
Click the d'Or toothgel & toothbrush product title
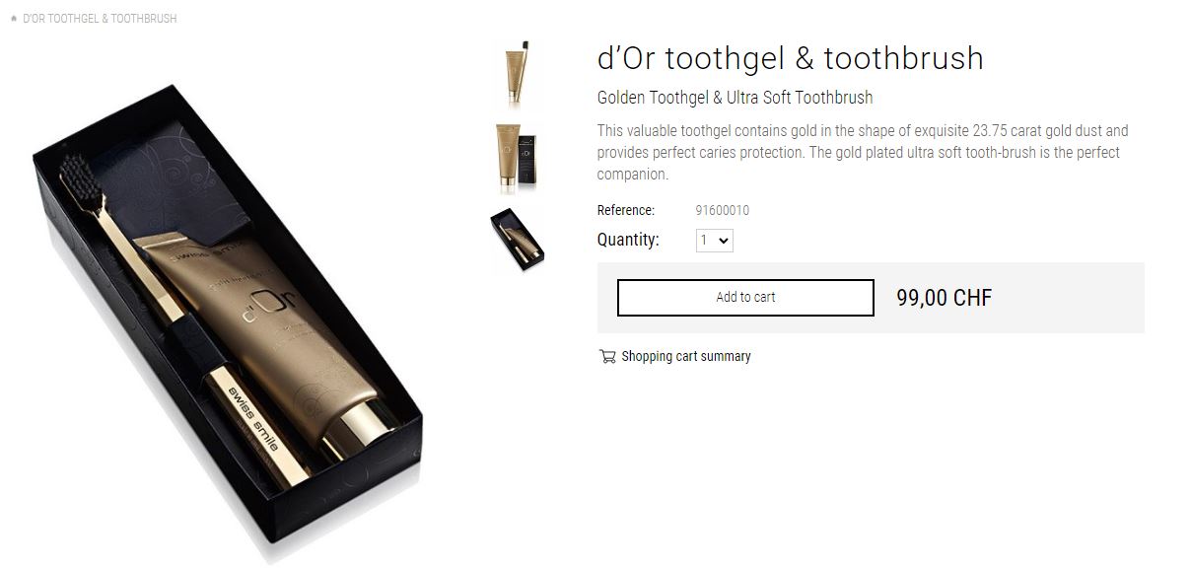click(x=791, y=58)
